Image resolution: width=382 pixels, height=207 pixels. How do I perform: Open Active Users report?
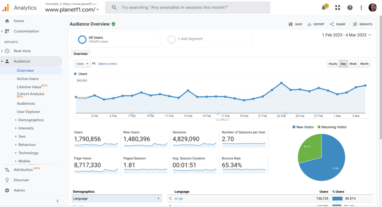coord(28,79)
